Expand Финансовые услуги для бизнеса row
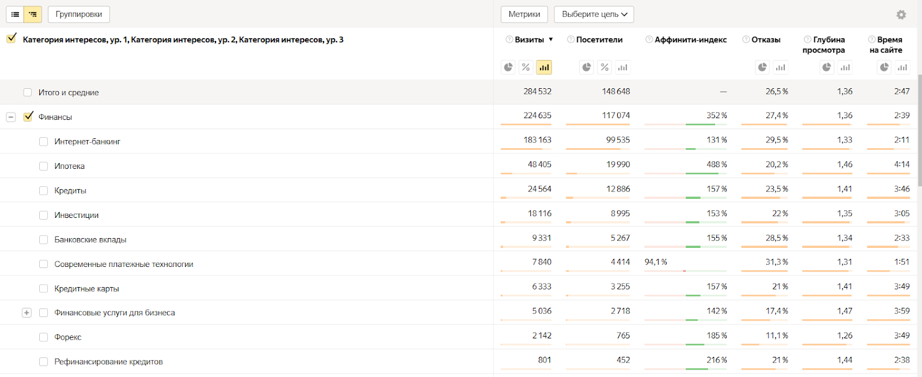This screenshot has width=922, height=377. pyautogui.click(x=27, y=312)
